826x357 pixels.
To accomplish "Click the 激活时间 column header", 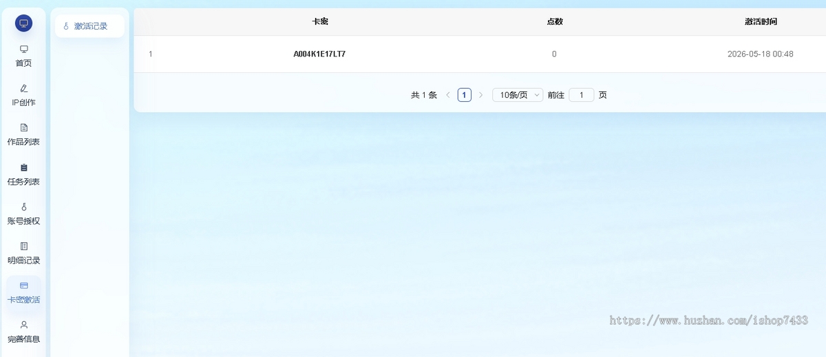I will tap(761, 21).
